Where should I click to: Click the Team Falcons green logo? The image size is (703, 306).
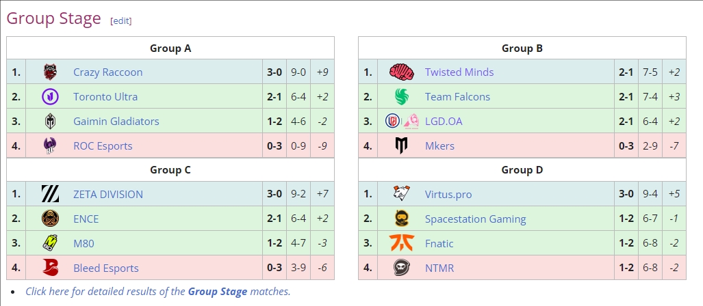pyautogui.click(x=401, y=96)
